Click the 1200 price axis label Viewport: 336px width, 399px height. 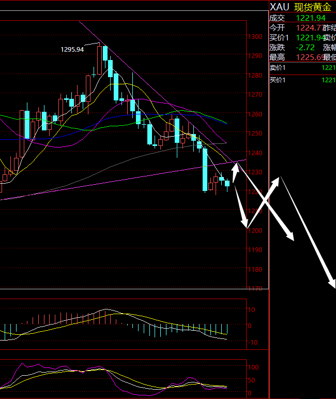[255, 230]
